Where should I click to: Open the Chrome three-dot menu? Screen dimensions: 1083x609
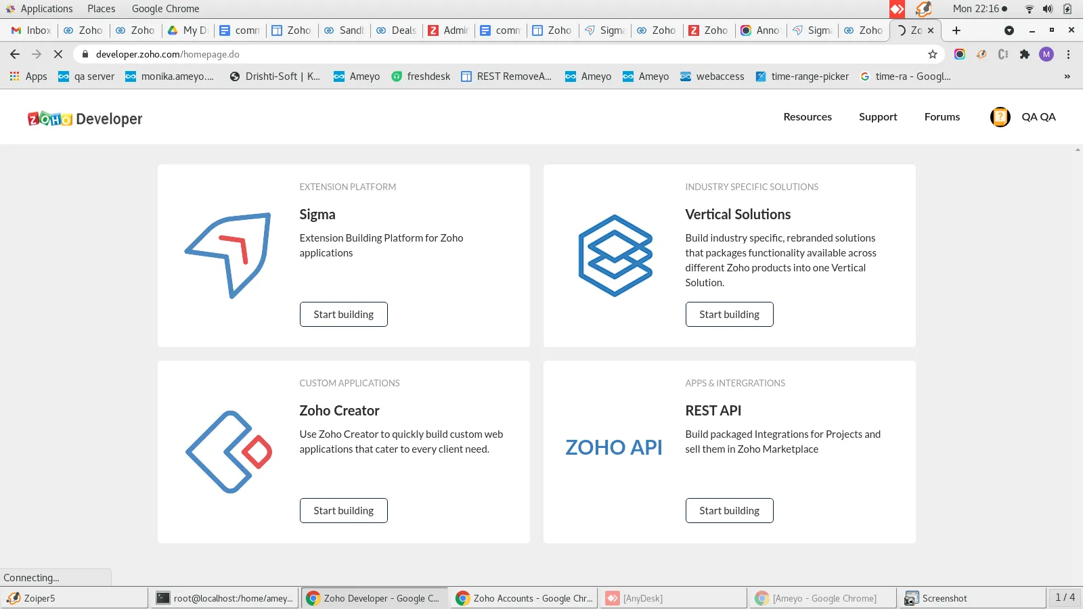click(x=1068, y=54)
